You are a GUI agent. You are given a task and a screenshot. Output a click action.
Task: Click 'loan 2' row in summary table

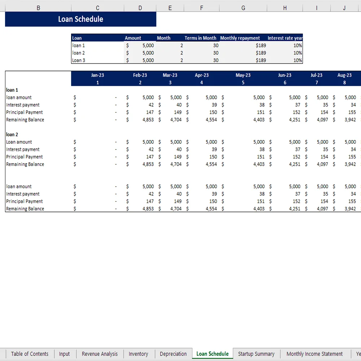pyautogui.click(x=97, y=53)
